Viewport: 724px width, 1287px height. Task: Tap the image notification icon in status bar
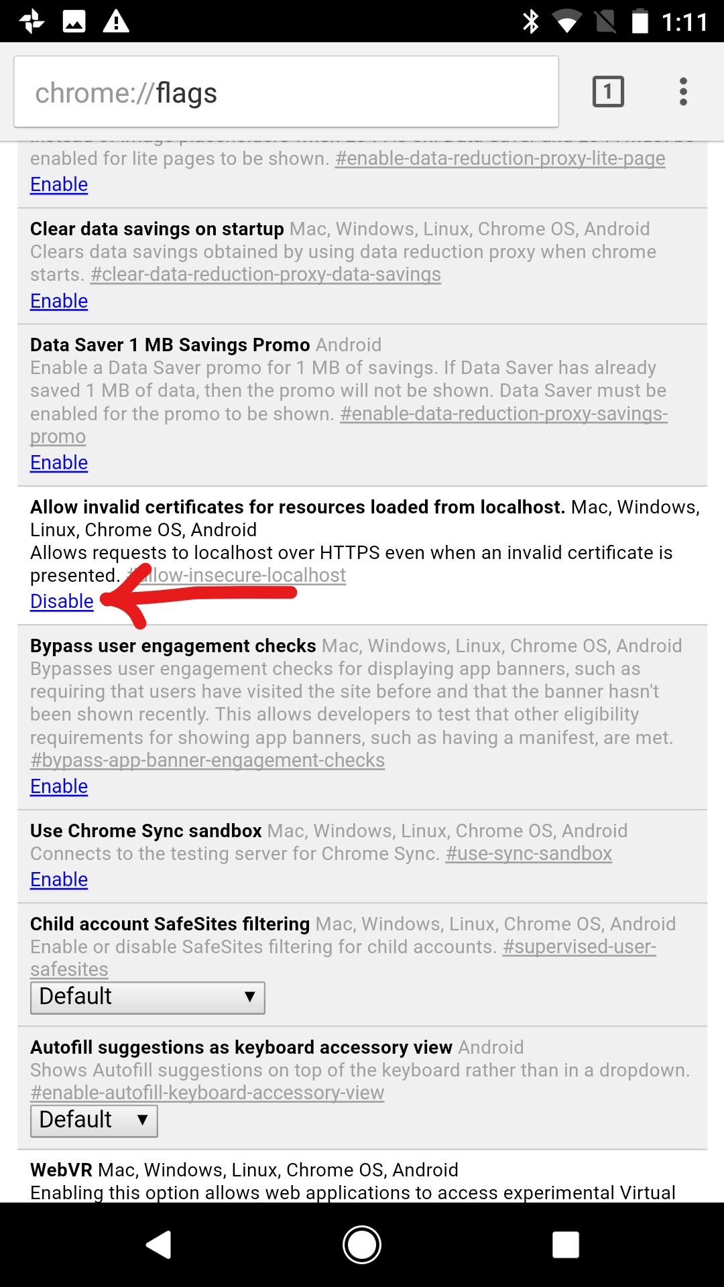74,21
